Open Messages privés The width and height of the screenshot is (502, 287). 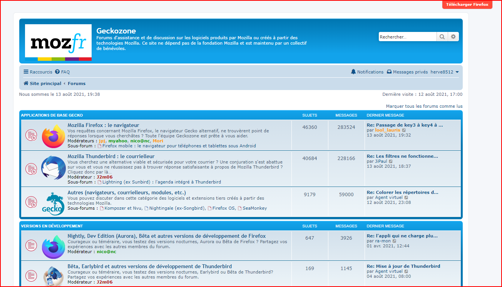pyautogui.click(x=407, y=72)
